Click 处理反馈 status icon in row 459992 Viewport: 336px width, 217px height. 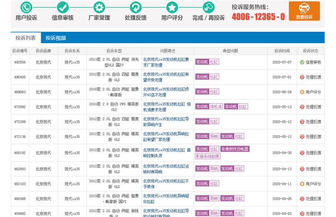(x=302, y=214)
